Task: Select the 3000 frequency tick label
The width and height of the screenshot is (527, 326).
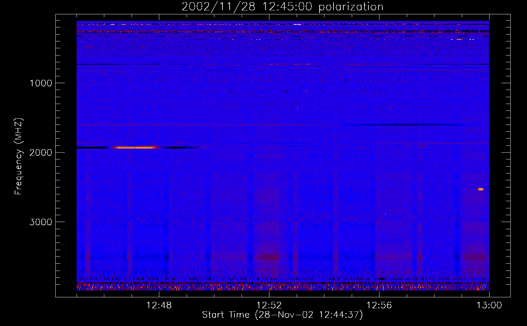Action: click(41, 222)
